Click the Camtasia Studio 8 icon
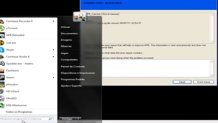Image resolution: width=218 pixels, height=123 pixels. (2, 57)
